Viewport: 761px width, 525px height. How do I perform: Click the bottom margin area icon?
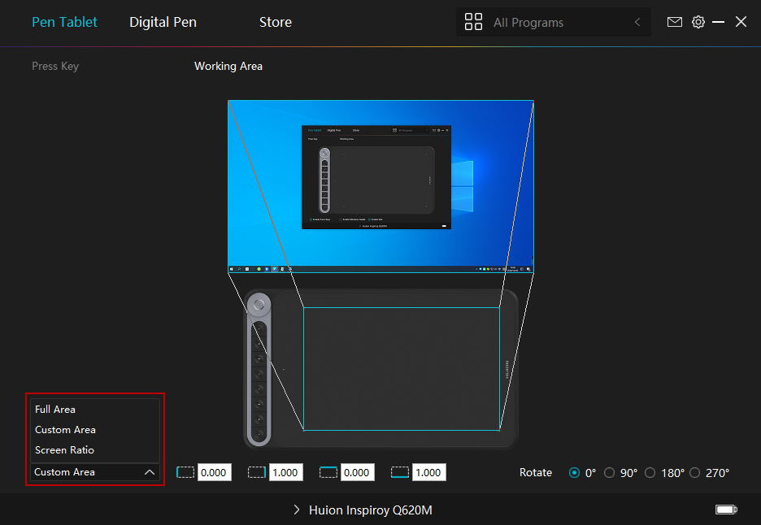400,472
